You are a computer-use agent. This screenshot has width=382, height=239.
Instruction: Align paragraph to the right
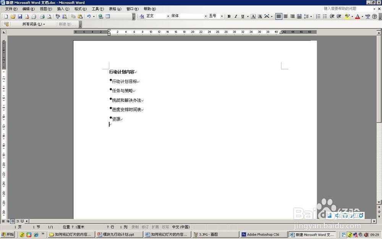(x=292, y=16)
